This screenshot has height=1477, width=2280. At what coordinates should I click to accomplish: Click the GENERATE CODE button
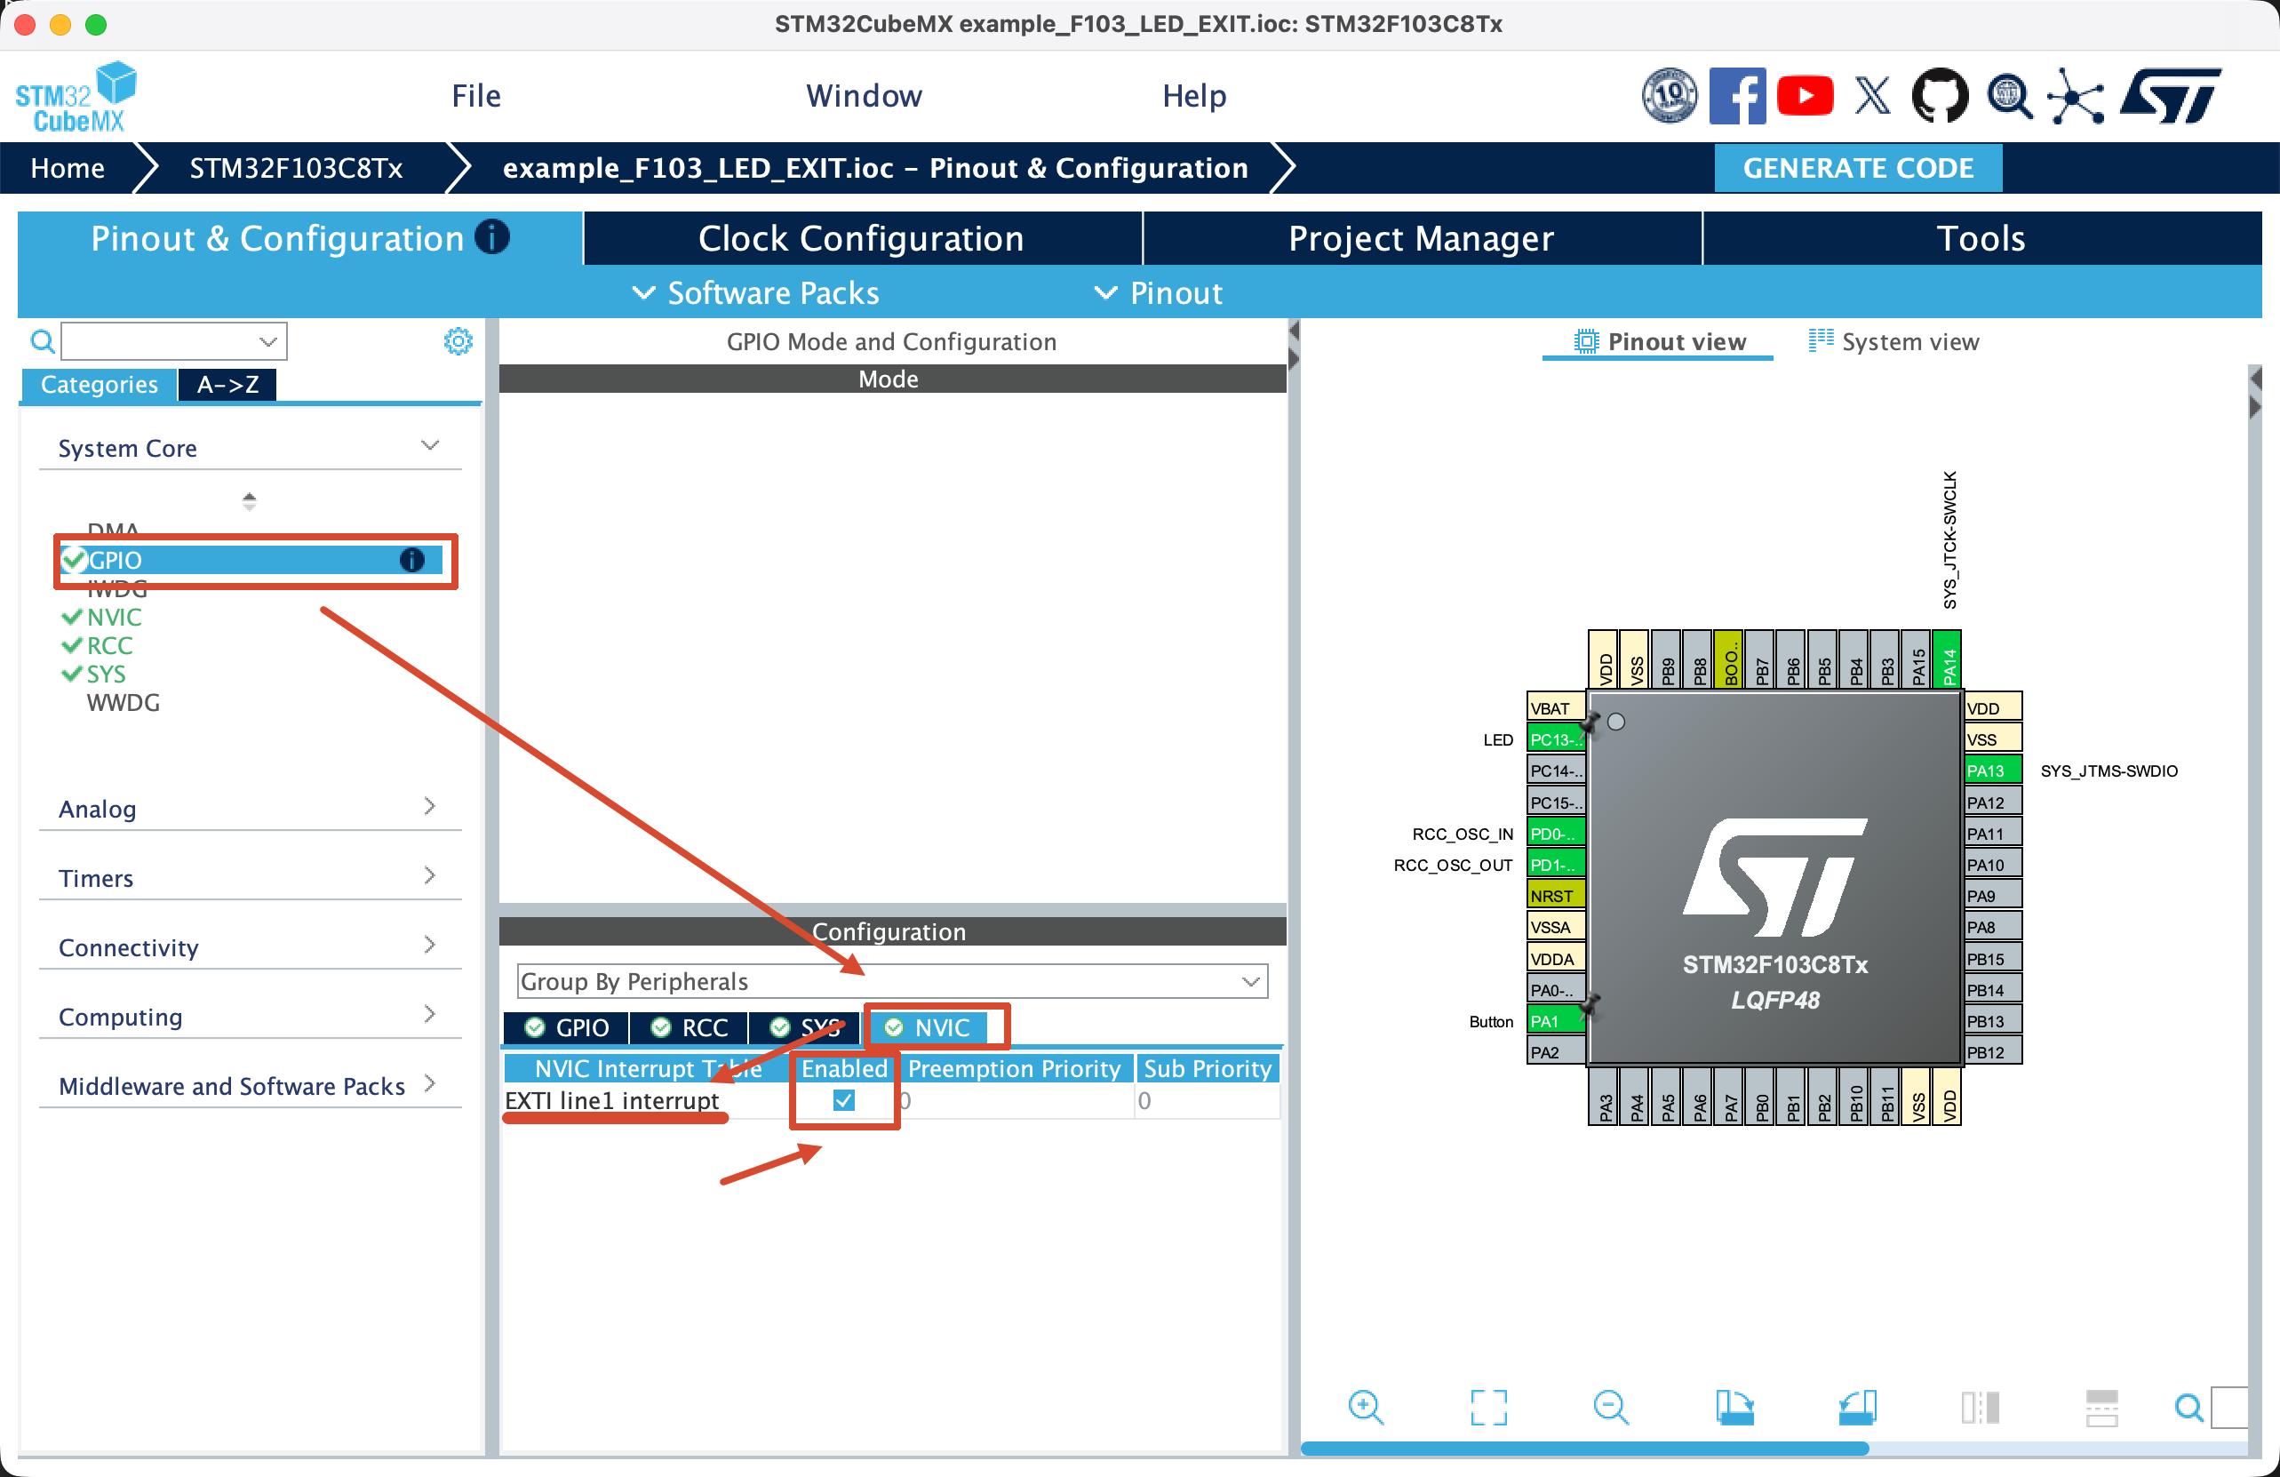click(1858, 168)
